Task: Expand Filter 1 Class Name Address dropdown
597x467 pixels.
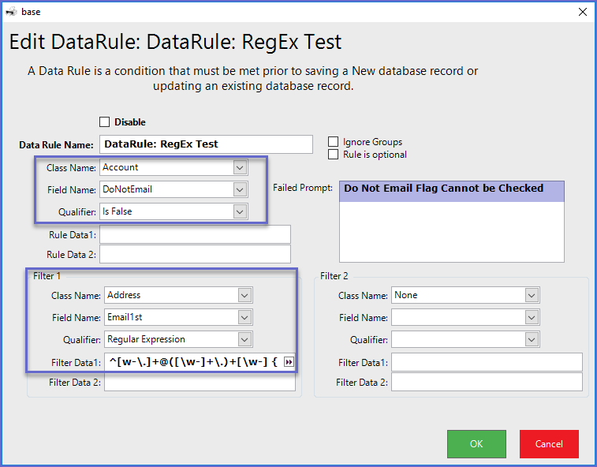Action: point(245,295)
